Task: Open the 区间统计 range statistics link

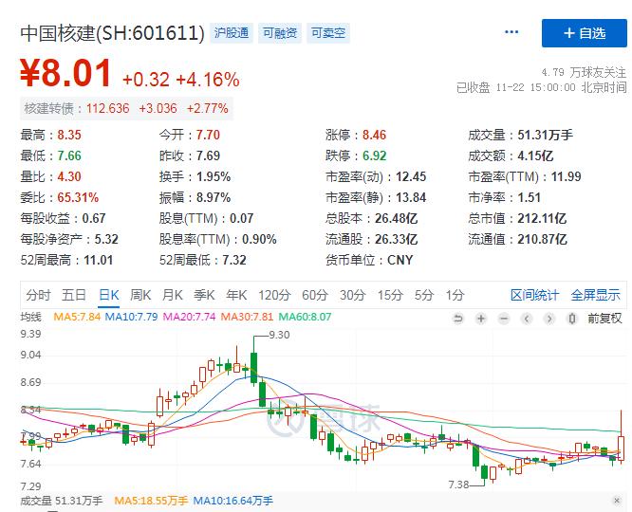Action: [x=535, y=295]
